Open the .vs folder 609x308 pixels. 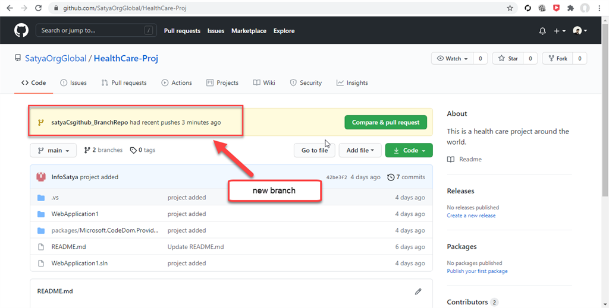click(55, 198)
